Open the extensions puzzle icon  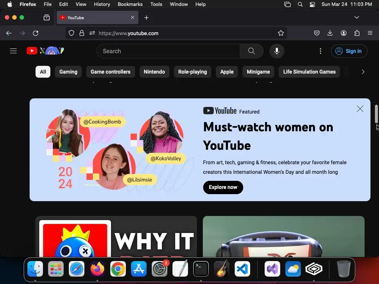[x=357, y=33]
